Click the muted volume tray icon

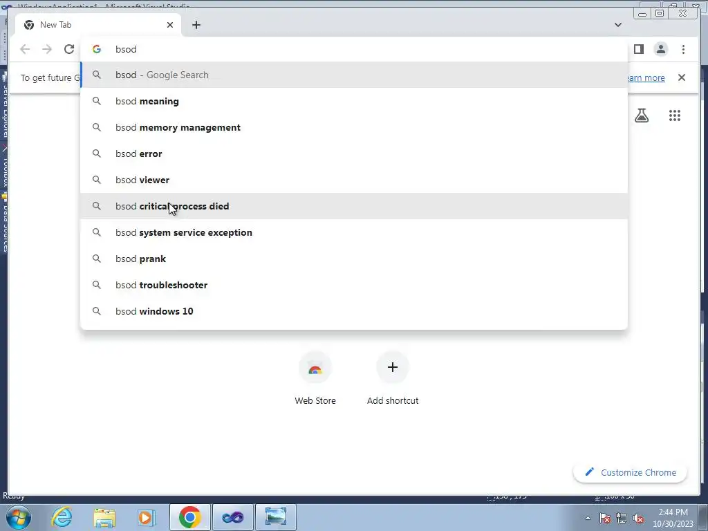click(x=638, y=518)
